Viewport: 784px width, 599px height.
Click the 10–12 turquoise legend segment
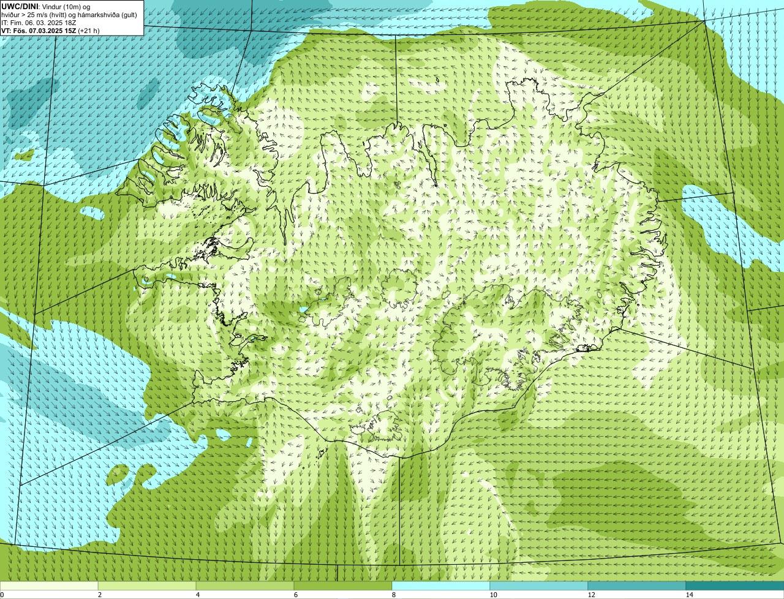pos(539,586)
